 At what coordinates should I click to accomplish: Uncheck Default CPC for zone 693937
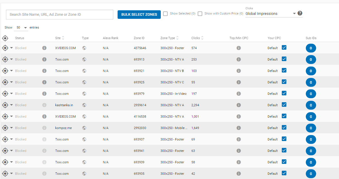pos(284,139)
